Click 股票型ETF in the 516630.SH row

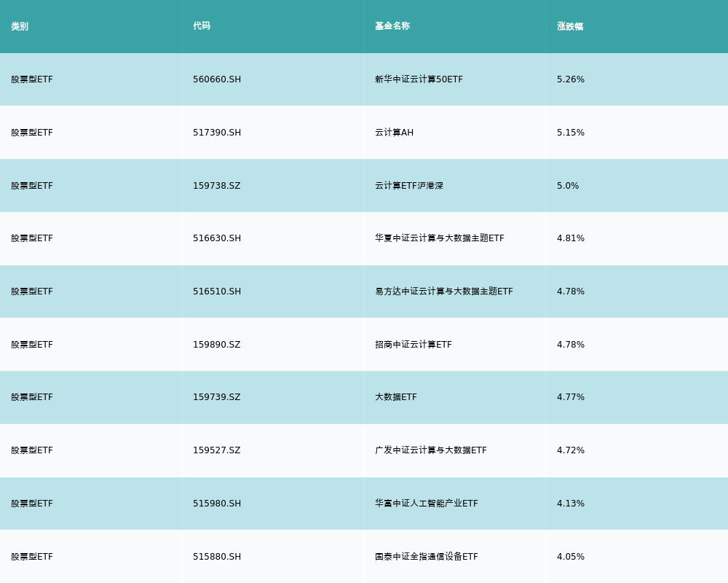pos(32,238)
